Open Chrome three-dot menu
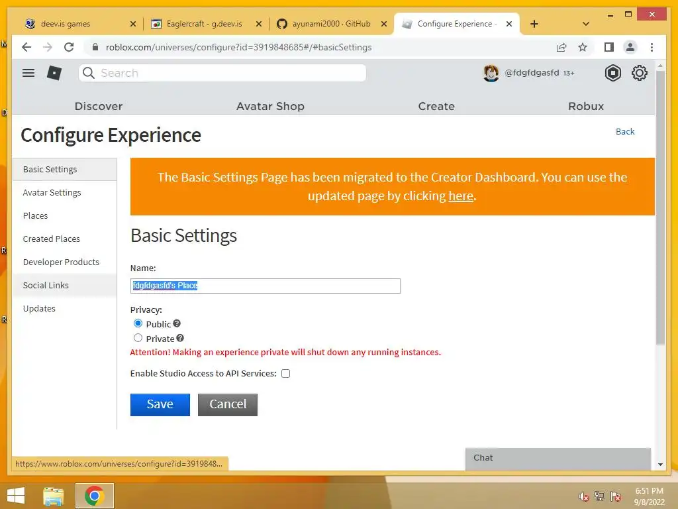 click(652, 47)
